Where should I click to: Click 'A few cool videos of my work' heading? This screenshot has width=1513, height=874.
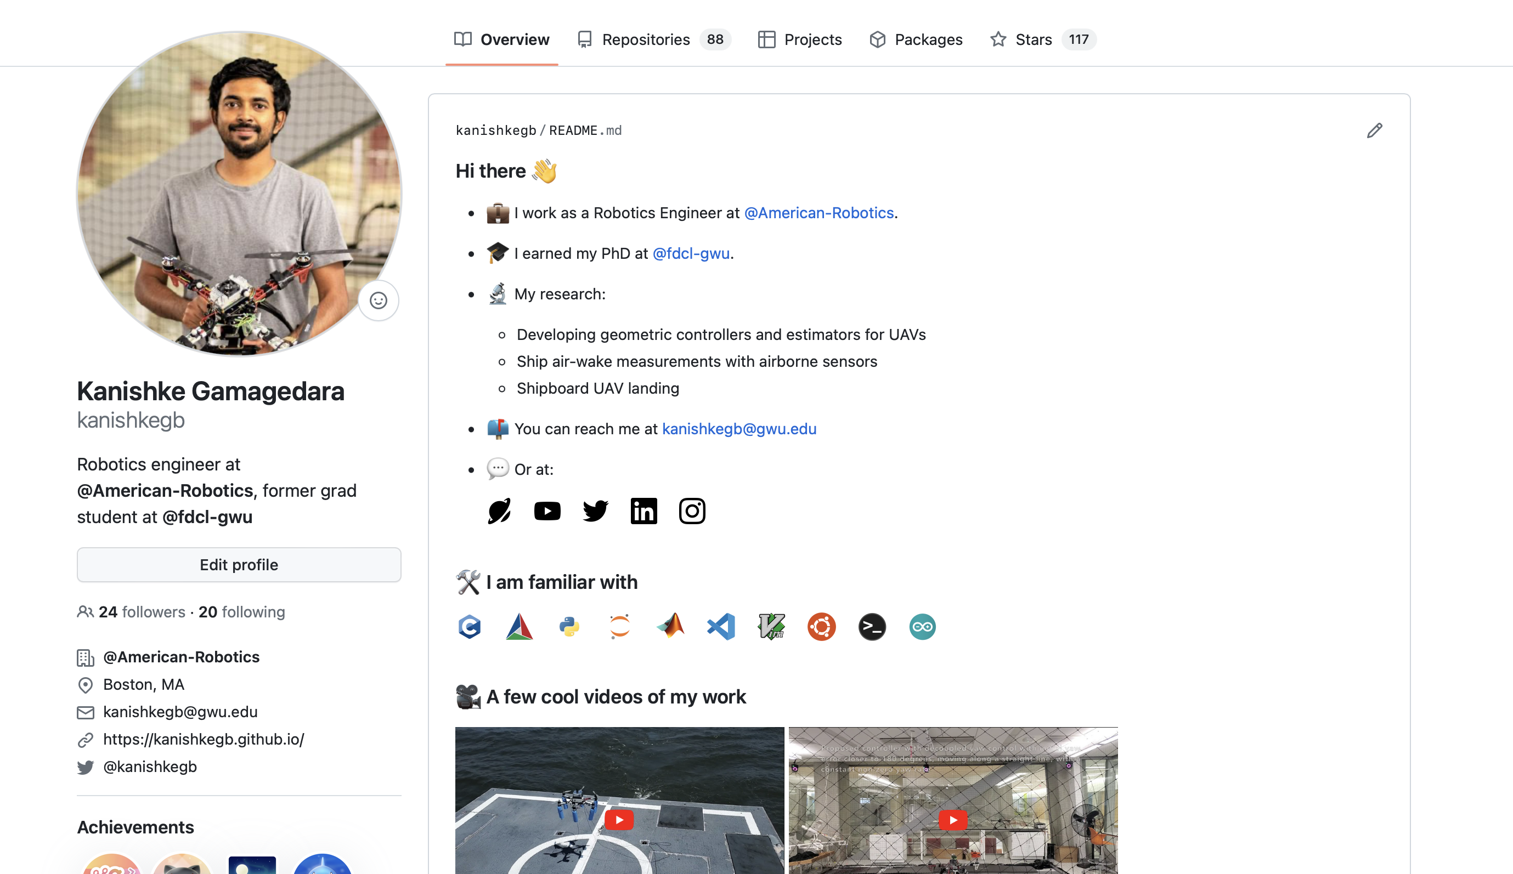tap(600, 697)
